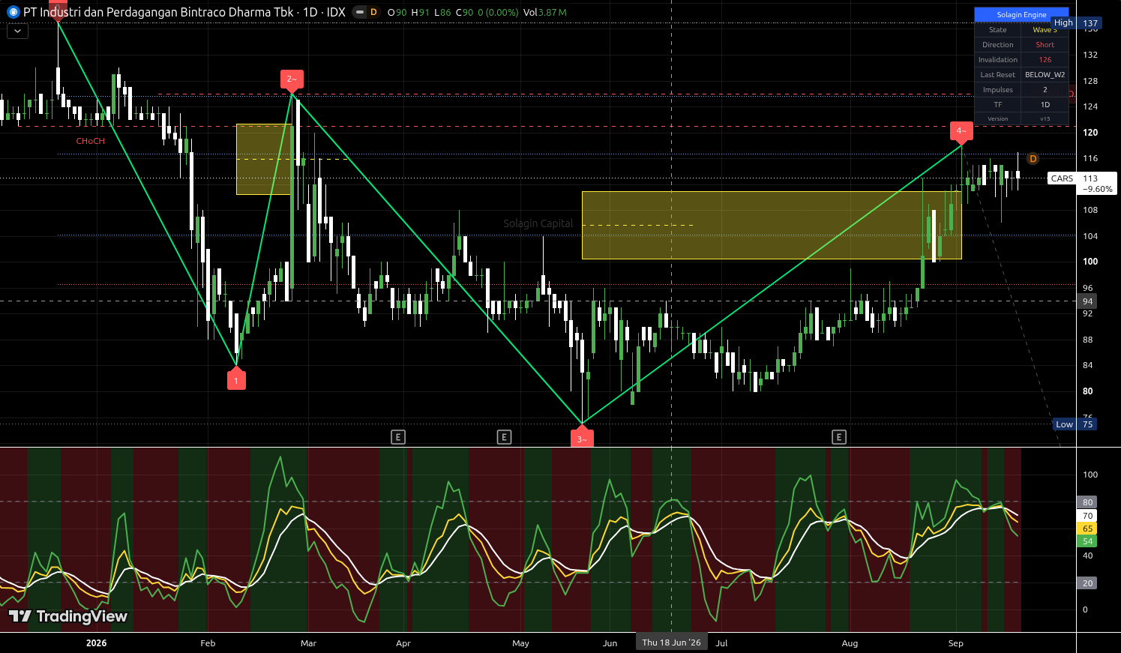Click the white 70 indicator value label
This screenshot has height=653, width=1121.
1087,516
